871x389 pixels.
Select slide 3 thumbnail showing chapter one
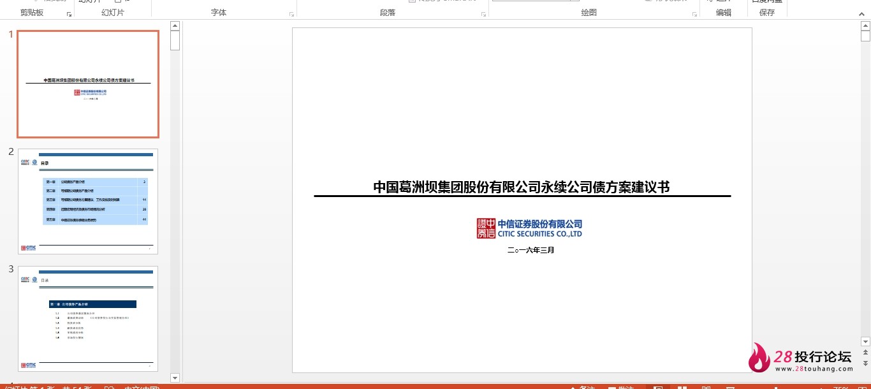(88, 319)
